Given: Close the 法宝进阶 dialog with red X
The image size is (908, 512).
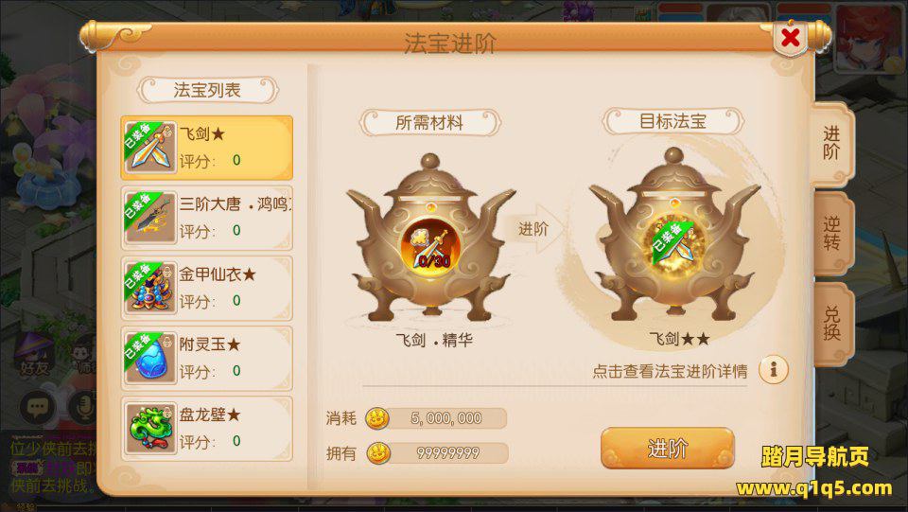Looking at the screenshot, I should click(x=791, y=38).
